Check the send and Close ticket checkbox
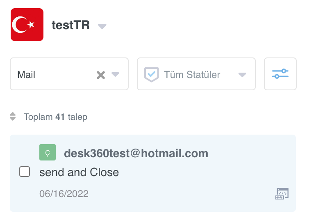309x220 pixels. tap(25, 172)
